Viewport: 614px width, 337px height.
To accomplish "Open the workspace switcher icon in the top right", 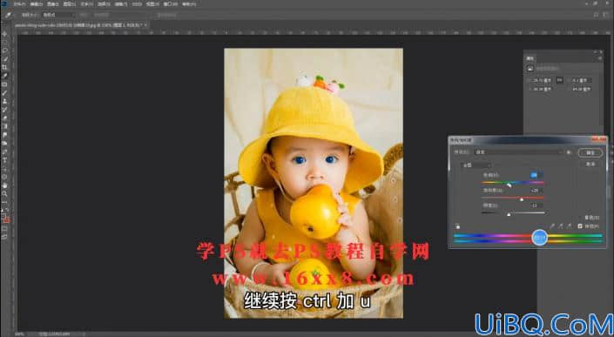I will pos(606,15).
